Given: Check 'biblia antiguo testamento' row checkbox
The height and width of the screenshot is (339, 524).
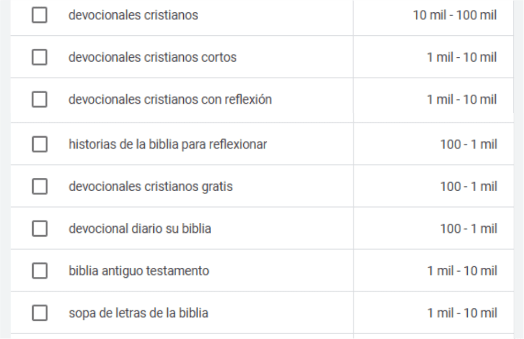Looking at the screenshot, I should (39, 272).
